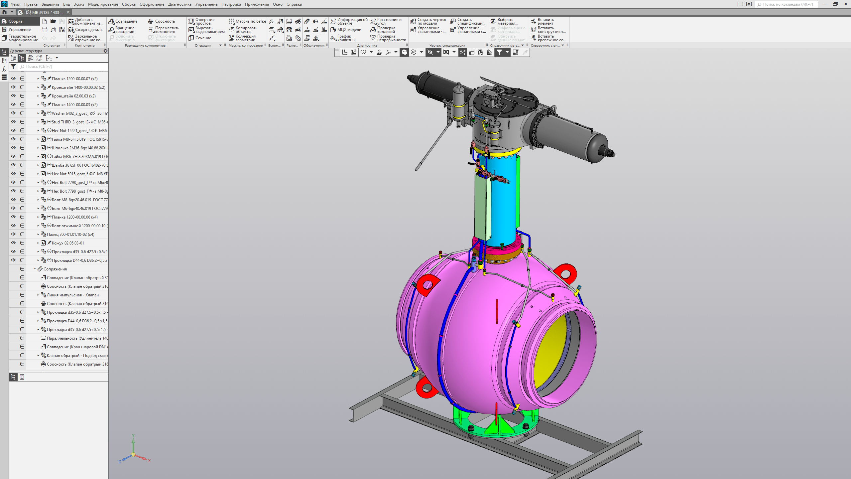Toggle eye for Болт отжимной 1200-00.00.10
851x479 pixels.
tap(13, 226)
